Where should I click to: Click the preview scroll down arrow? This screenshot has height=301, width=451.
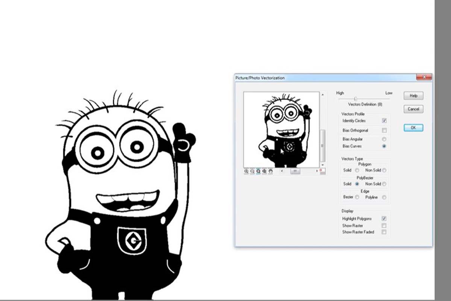(x=322, y=165)
